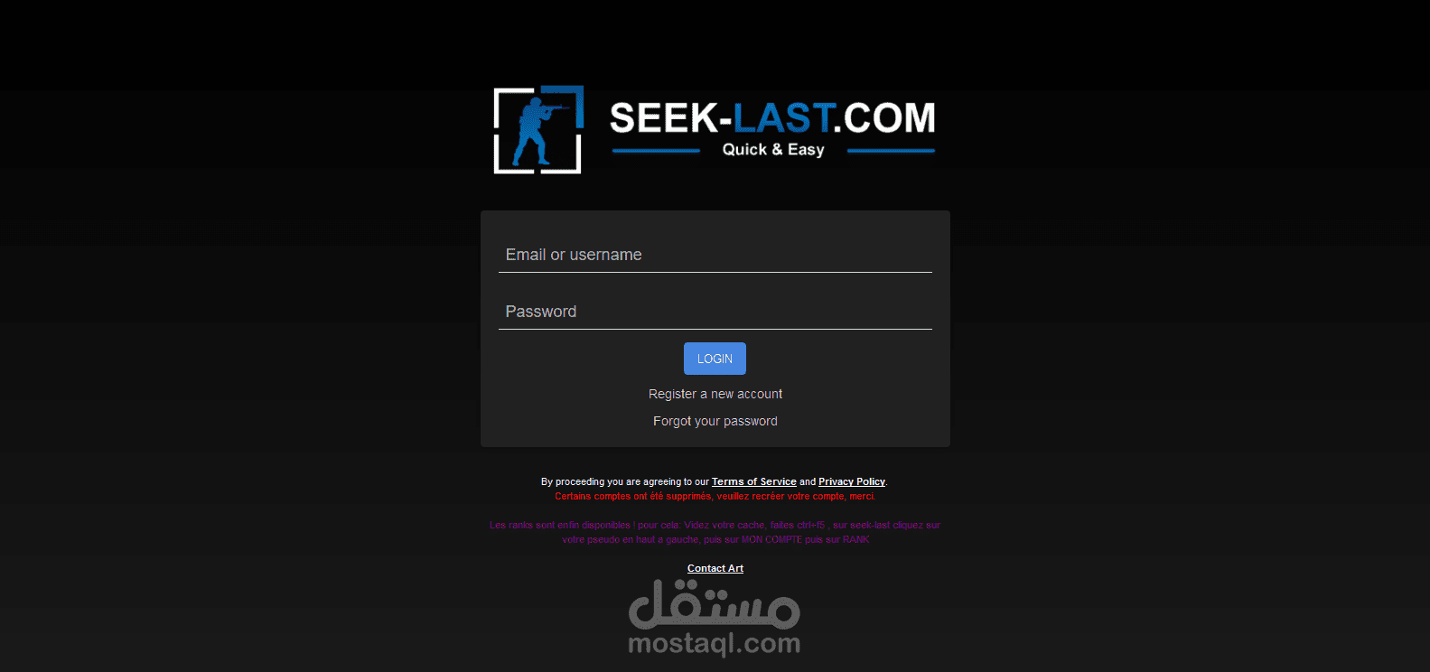The height and width of the screenshot is (672, 1430).
Task: Click the white bracket frame around soldier
Action: point(538,130)
